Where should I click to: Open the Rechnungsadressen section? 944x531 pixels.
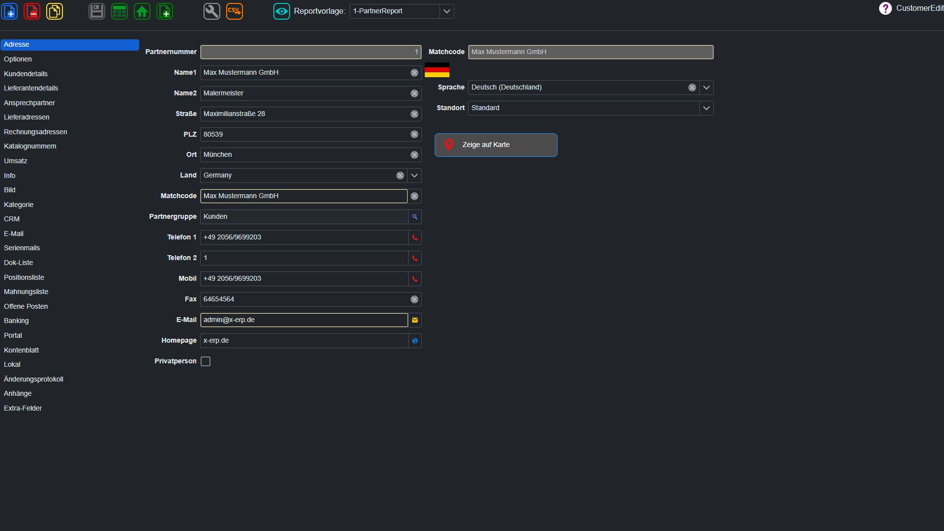point(35,132)
